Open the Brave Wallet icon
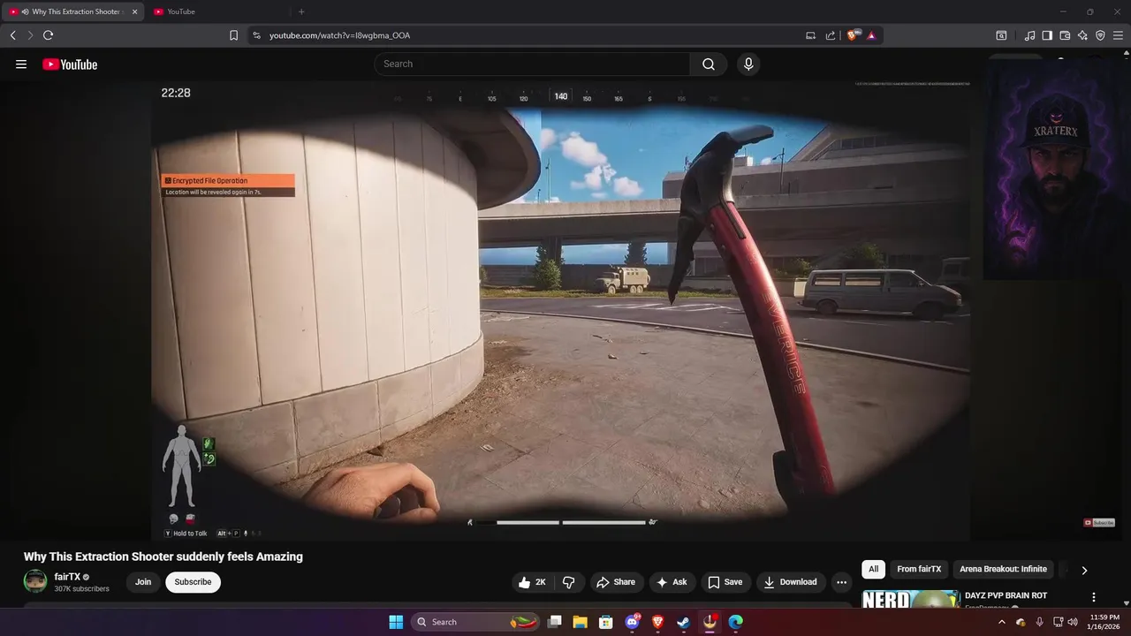 pos(1065,35)
